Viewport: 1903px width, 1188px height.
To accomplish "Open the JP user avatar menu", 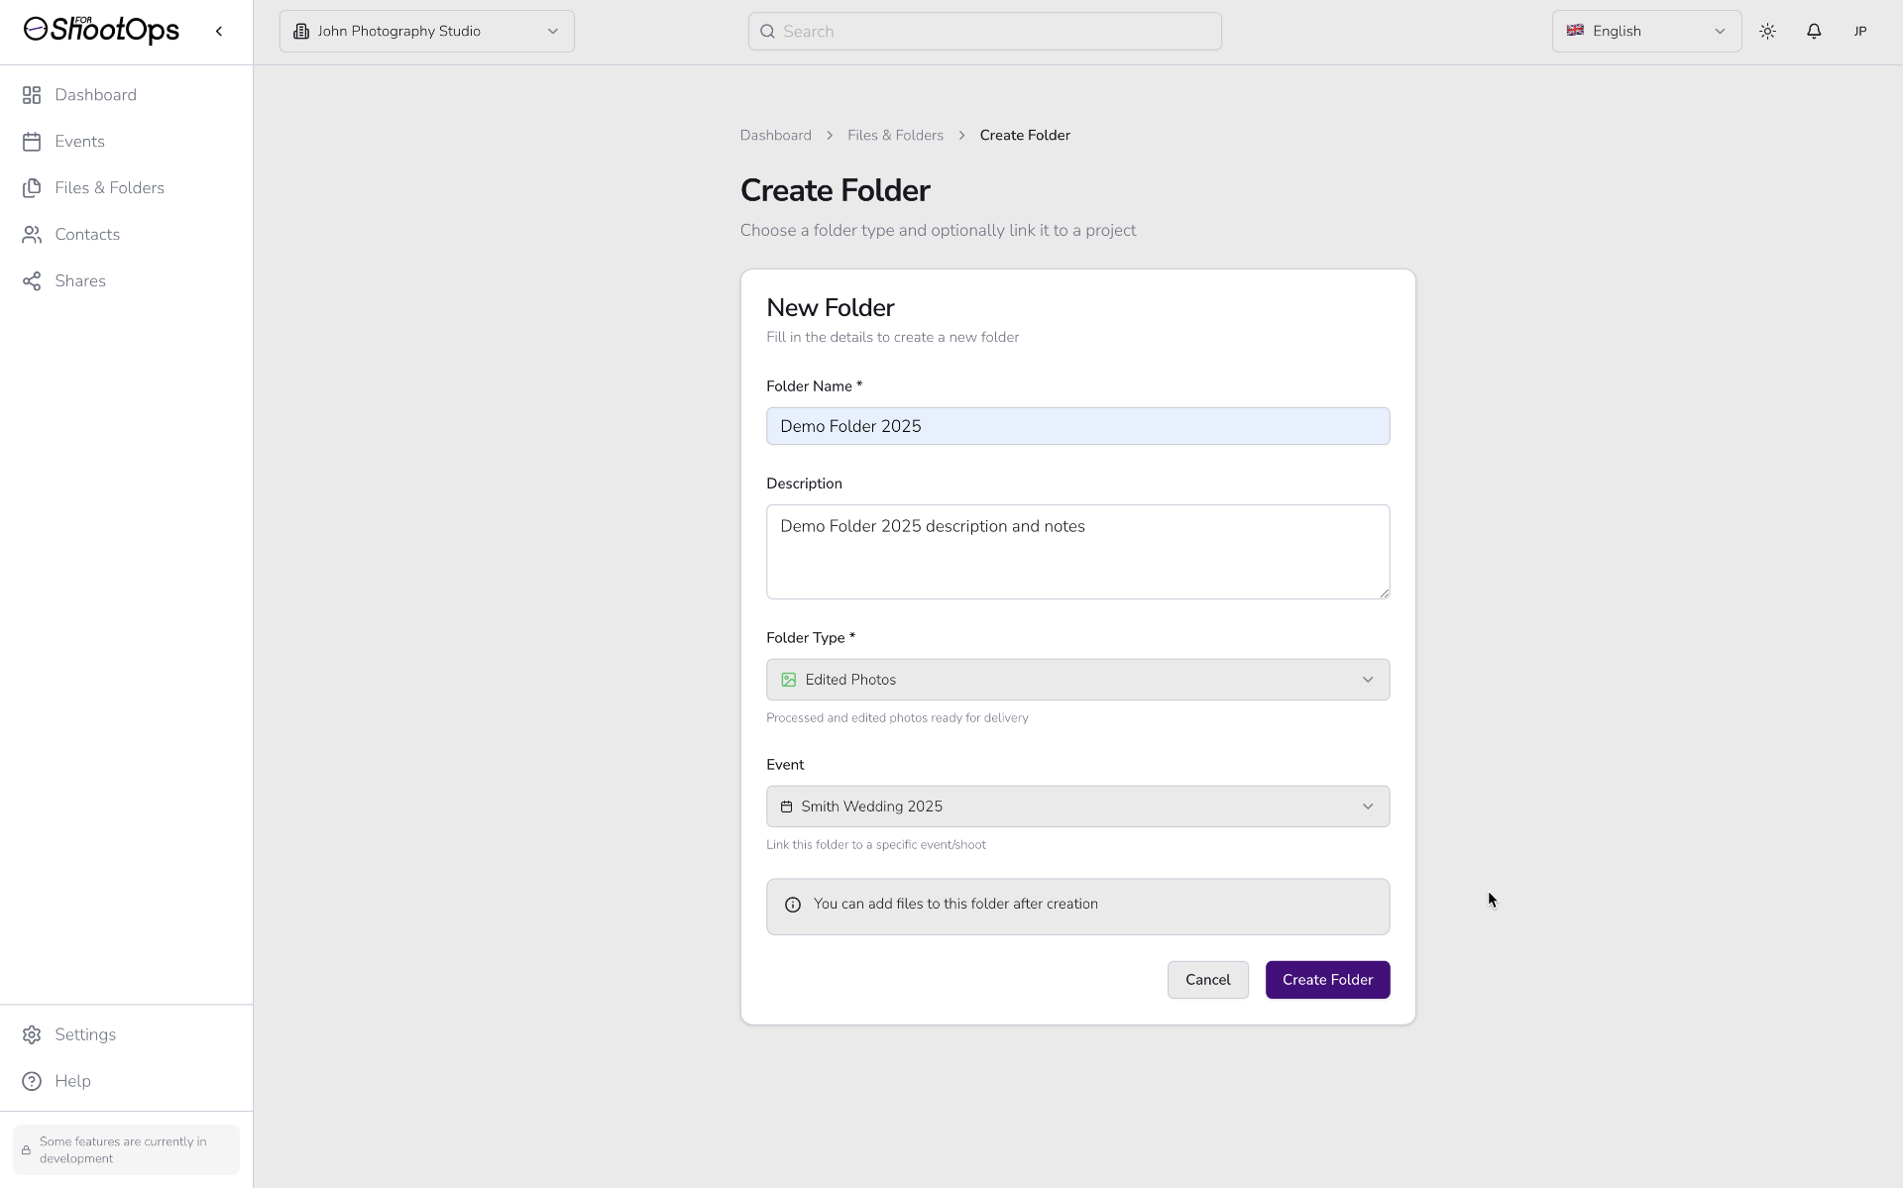I will click(1860, 31).
